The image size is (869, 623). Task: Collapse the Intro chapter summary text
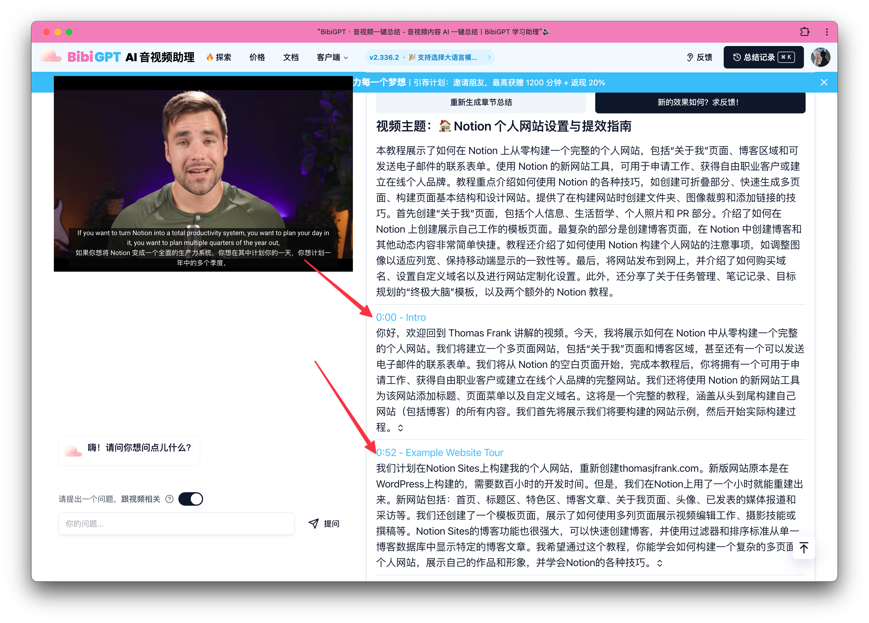400,428
